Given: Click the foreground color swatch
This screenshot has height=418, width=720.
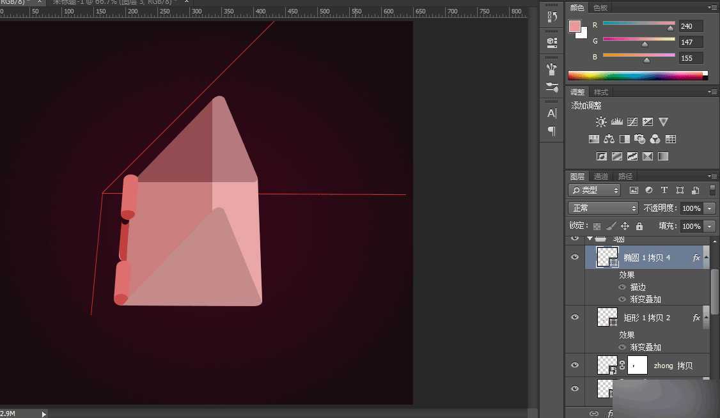Looking at the screenshot, I should (574, 26).
